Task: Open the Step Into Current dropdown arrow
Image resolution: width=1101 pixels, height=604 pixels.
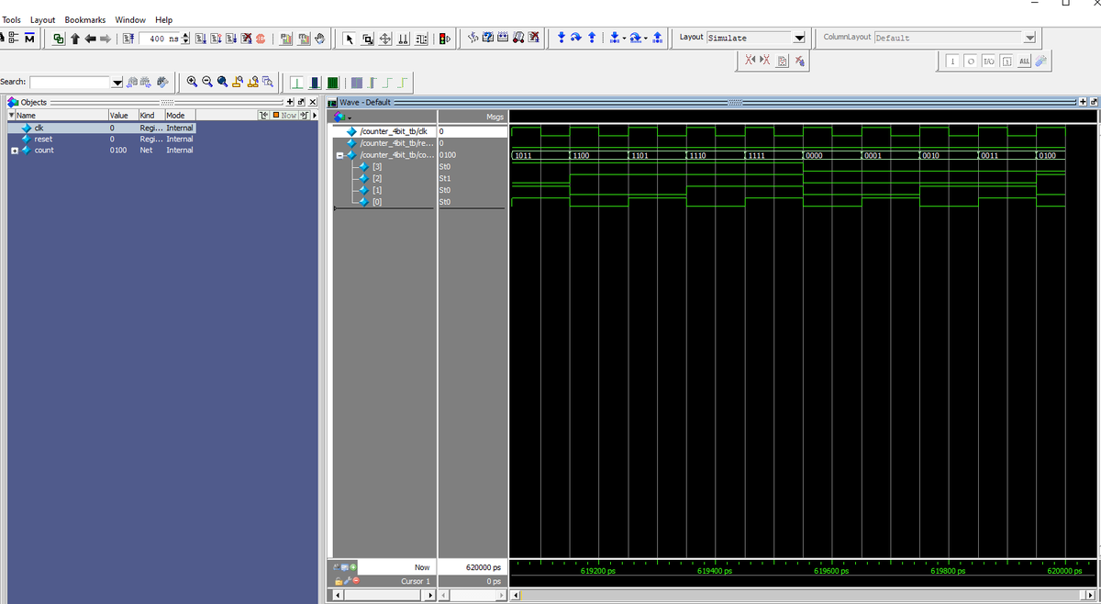Action: pos(624,39)
